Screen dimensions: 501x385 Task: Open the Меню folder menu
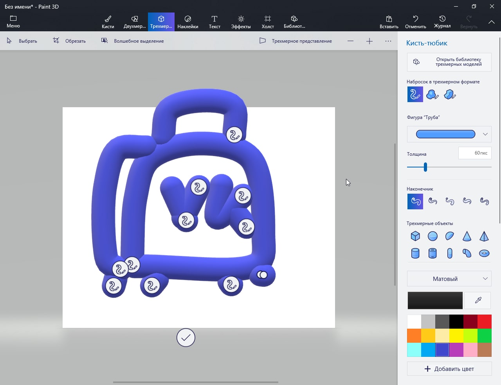tap(13, 22)
